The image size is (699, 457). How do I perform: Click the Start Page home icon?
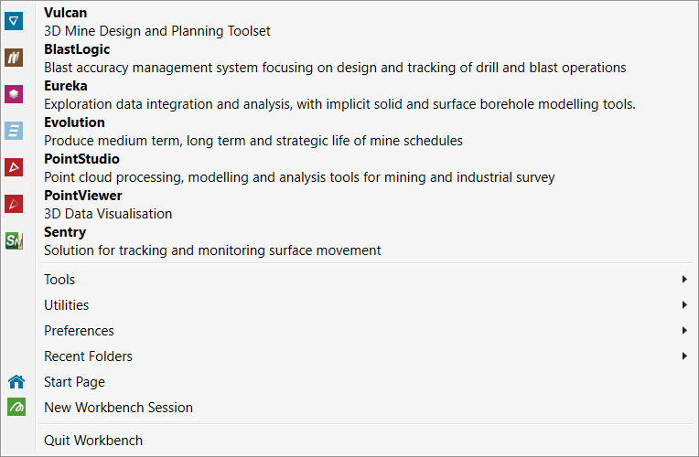(16, 382)
